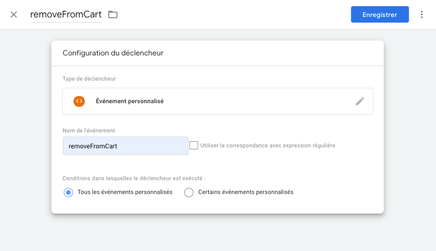Focus the Nom de l'événement input field
436x251 pixels.
pos(125,146)
